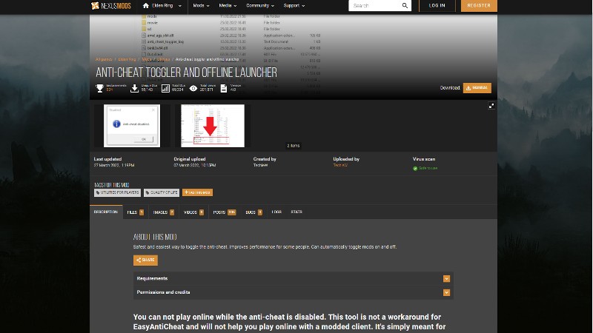Open the red arrow folder screenshot thumbnail
This screenshot has height=333, width=593.
tap(213, 126)
